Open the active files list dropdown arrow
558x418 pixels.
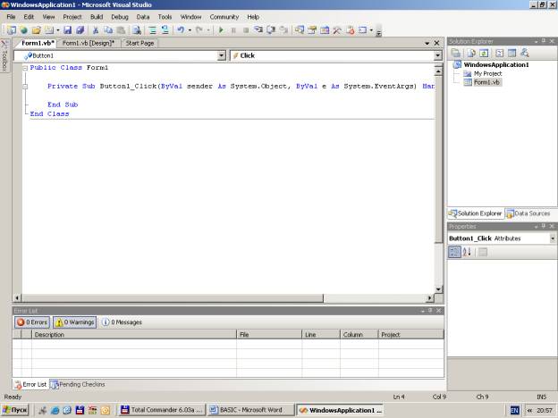click(x=427, y=43)
